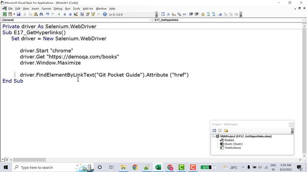Click the Break pause icon
Screen dimensions: 307x172
click(x=65, y=14)
